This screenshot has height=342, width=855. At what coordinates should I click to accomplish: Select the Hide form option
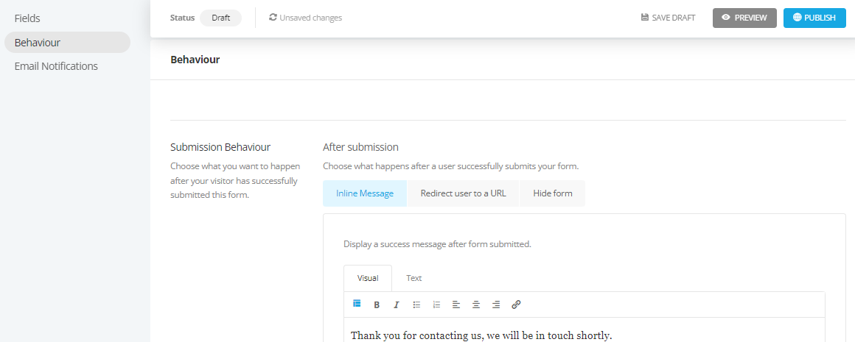tap(552, 193)
